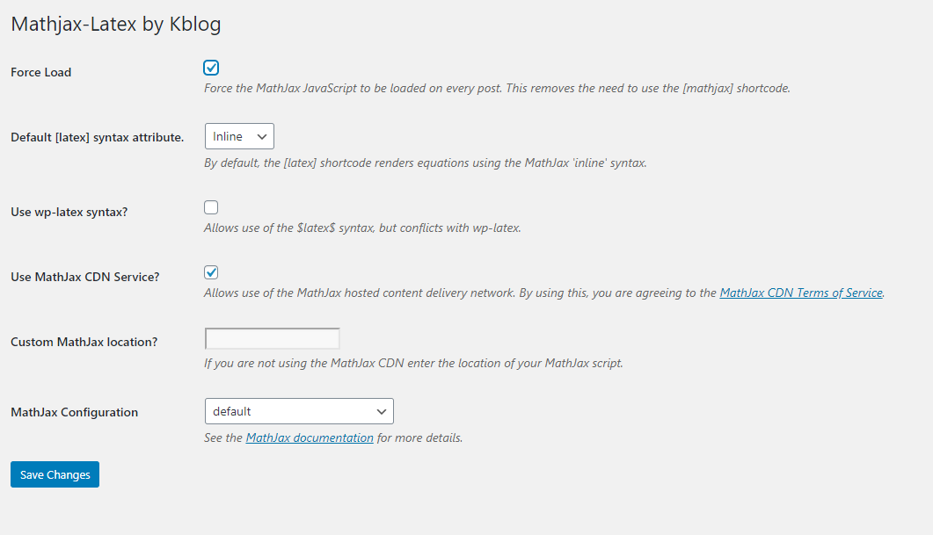
Task: Click the Force Load label
Action: pyautogui.click(x=41, y=72)
